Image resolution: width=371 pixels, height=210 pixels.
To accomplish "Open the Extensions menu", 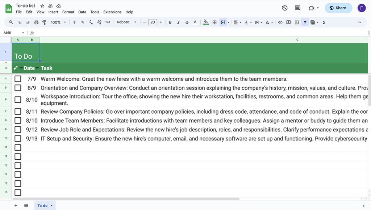I will point(112,12).
